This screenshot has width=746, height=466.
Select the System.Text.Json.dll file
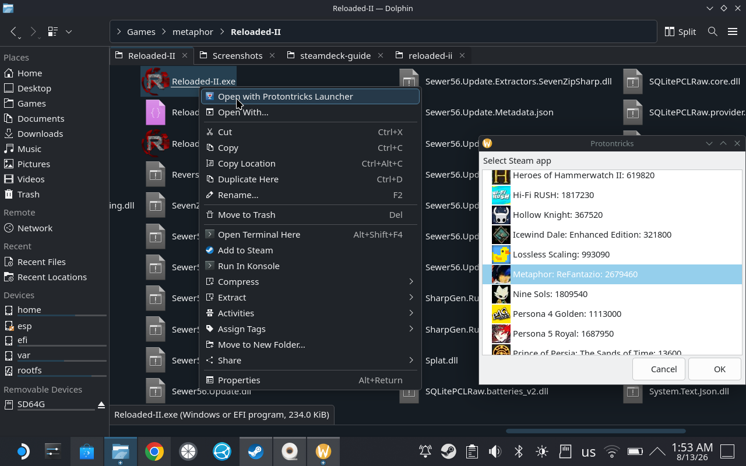pos(689,391)
